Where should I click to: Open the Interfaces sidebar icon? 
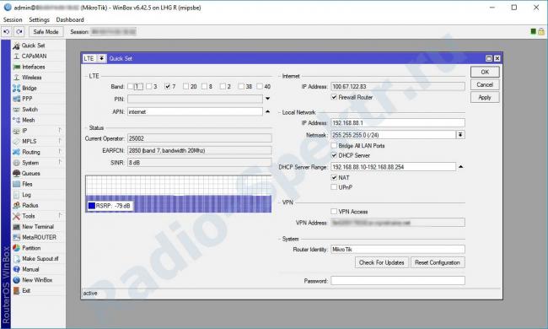[x=16, y=67]
